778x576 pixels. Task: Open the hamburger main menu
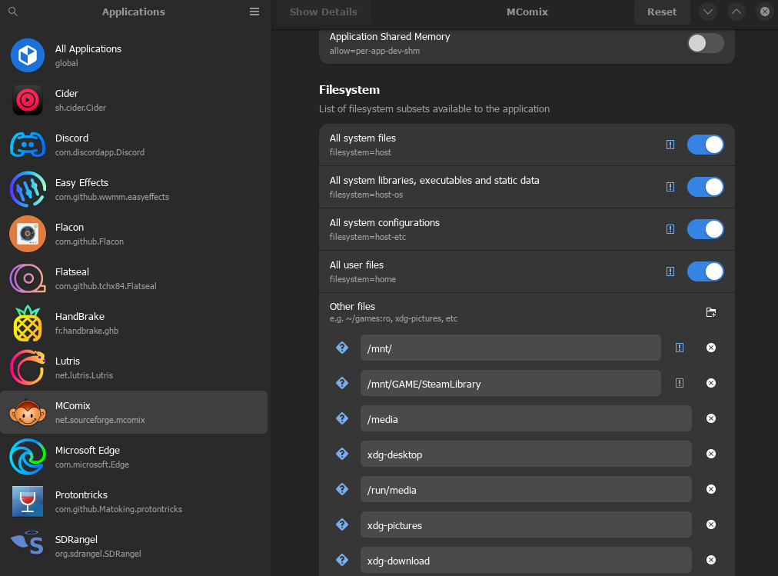tap(254, 12)
